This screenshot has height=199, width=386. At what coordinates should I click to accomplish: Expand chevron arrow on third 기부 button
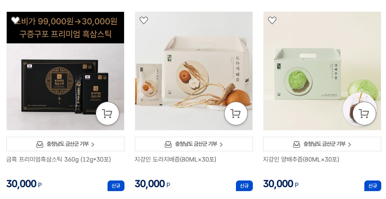pos(350,145)
